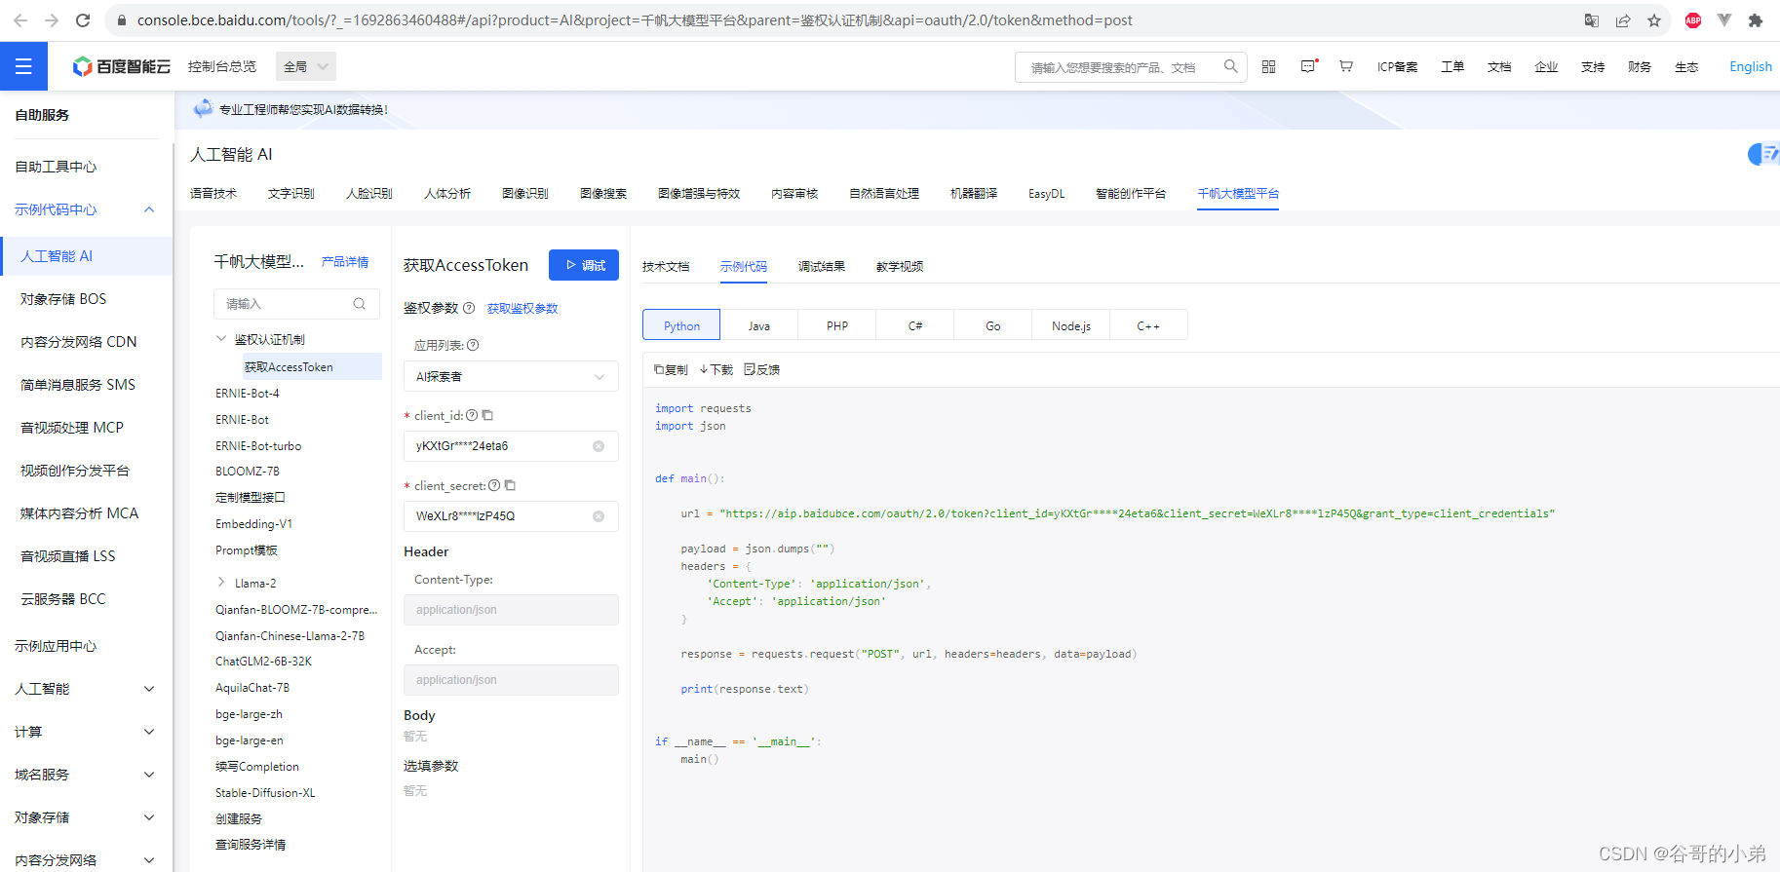Open 控制台总览 in the header
Viewport: 1780px width, 872px height.
pos(222,66)
